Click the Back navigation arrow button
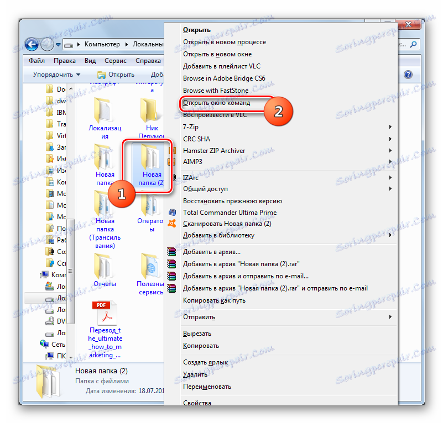 pos(32,44)
